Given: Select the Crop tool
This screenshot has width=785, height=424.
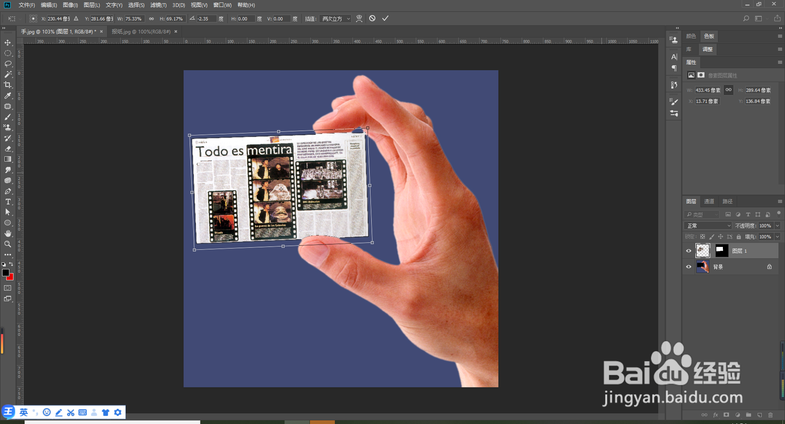Looking at the screenshot, I should click(8, 85).
